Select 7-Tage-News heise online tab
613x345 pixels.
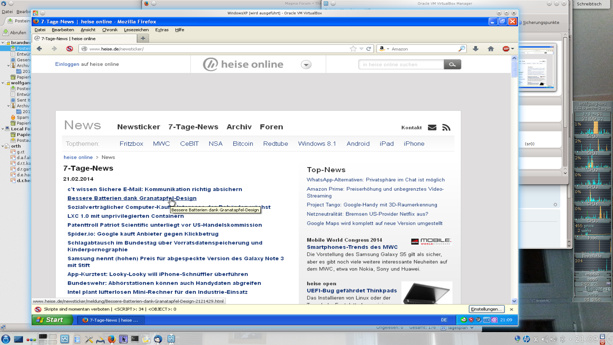click(x=85, y=38)
